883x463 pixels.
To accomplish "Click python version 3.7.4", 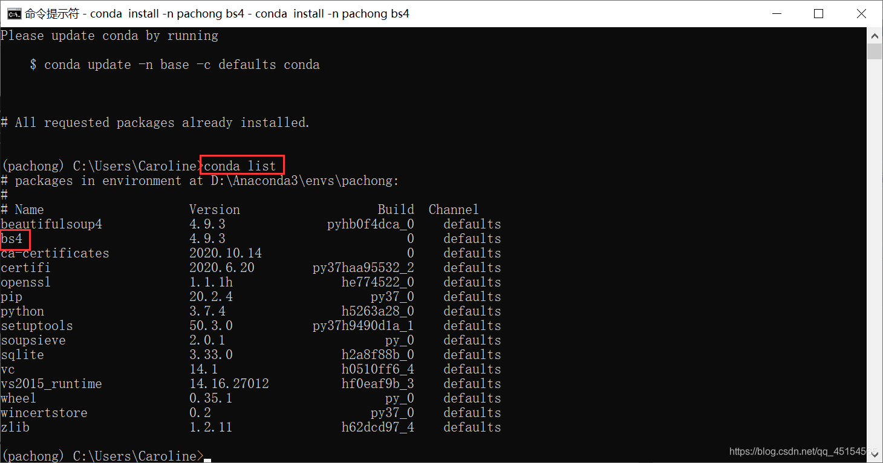I will [207, 311].
